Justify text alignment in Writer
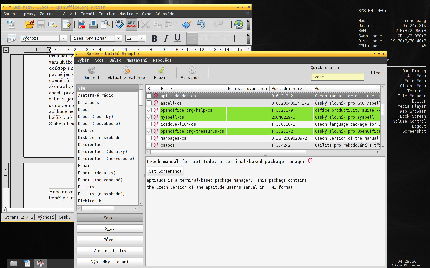Image resolution: width=430 pixels, height=268 pixels. pyautogui.click(x=227, y=38)
